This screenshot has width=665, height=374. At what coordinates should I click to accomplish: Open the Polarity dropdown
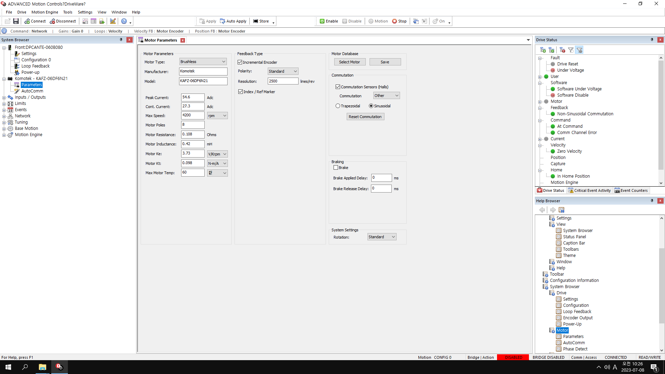283,71
